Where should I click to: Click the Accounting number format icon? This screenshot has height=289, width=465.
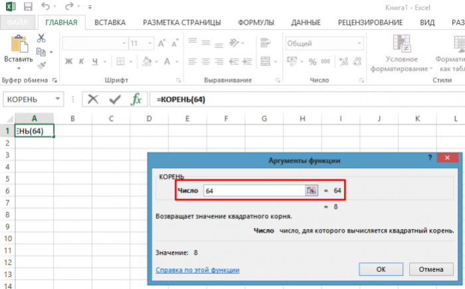tap(292, 61)
